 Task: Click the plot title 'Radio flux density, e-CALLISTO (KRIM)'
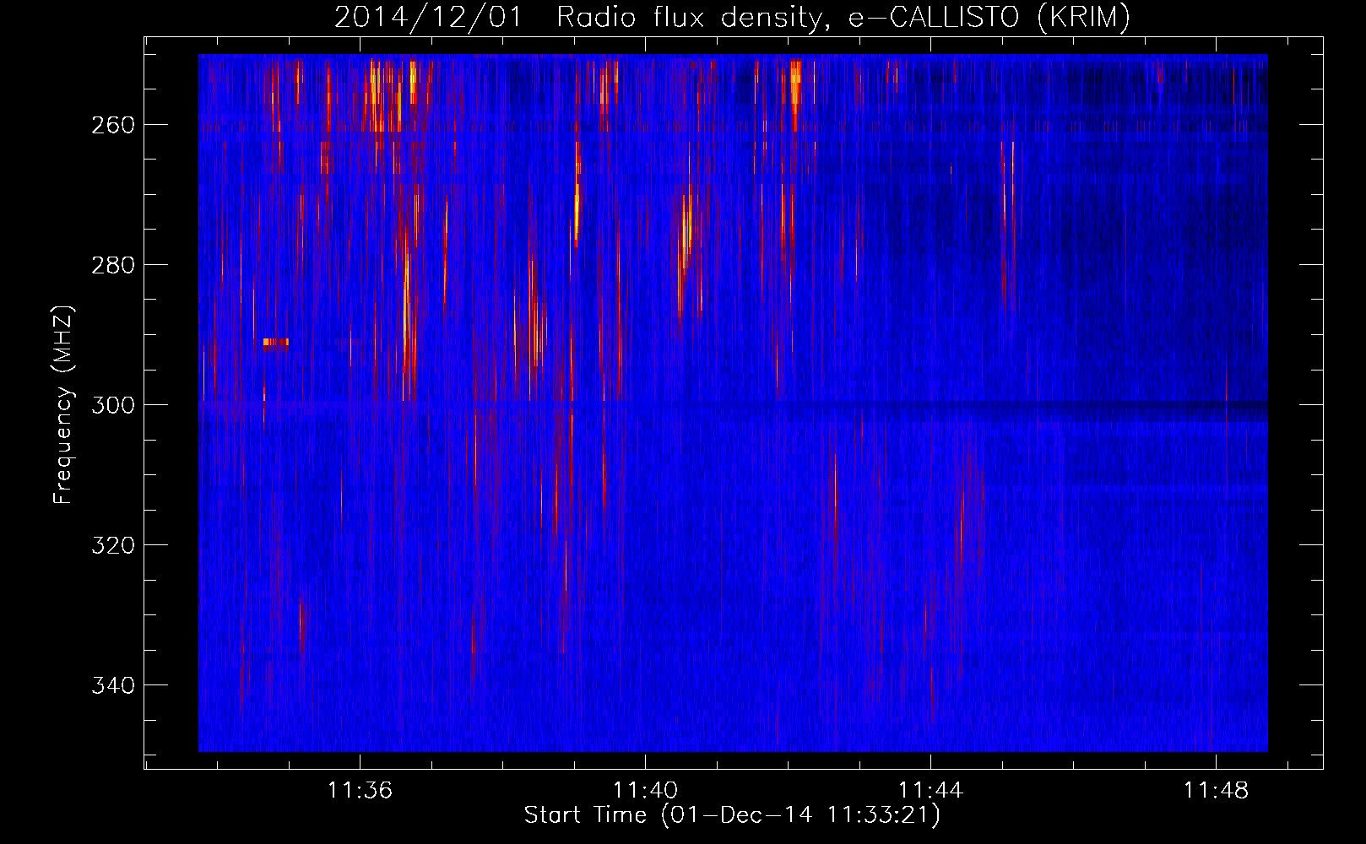coord(843,17)
